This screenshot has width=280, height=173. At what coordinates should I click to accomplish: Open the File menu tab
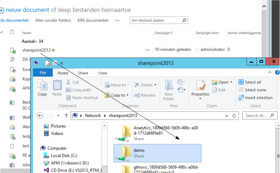click(x=43, y=73)
